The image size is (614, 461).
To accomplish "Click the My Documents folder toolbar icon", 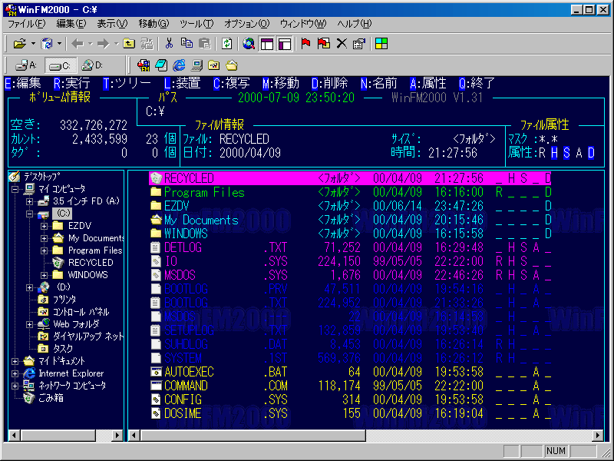I will pyautogui.click(x=232, y=65).
